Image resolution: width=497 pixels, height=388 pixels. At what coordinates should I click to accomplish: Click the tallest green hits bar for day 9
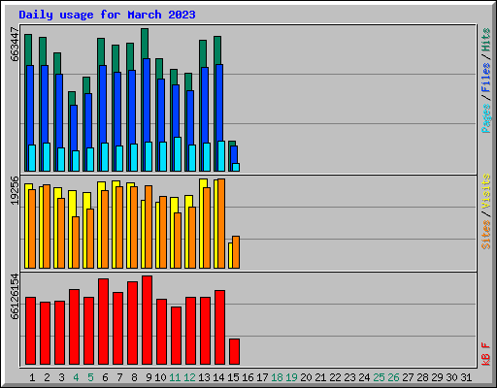(145, 44)
